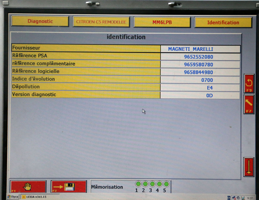Select the Fournisseur row
This screenshot has height=200, width=259.
pos(126,48)
